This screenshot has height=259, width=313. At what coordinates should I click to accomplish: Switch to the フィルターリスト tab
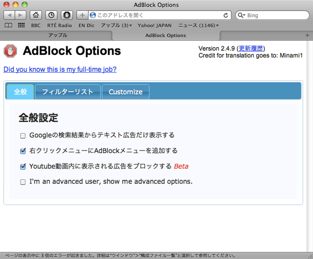tap(68, 92)
